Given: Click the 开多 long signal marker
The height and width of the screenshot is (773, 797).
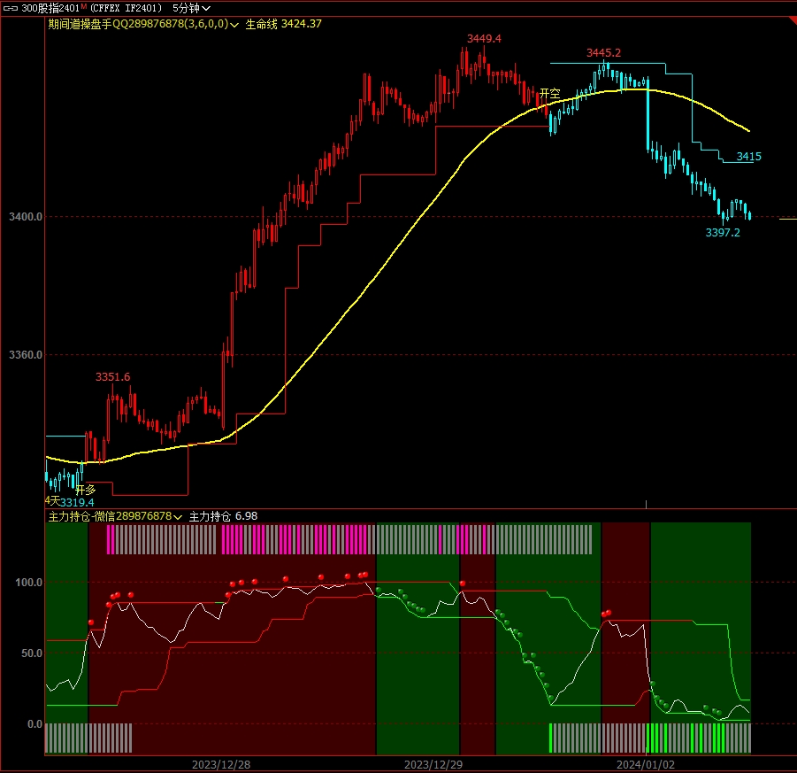Looking at the screenshot, I should tap(85, 490).
